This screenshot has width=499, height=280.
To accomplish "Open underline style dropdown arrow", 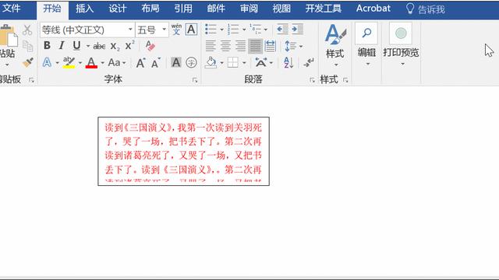I will pos(88,46).
